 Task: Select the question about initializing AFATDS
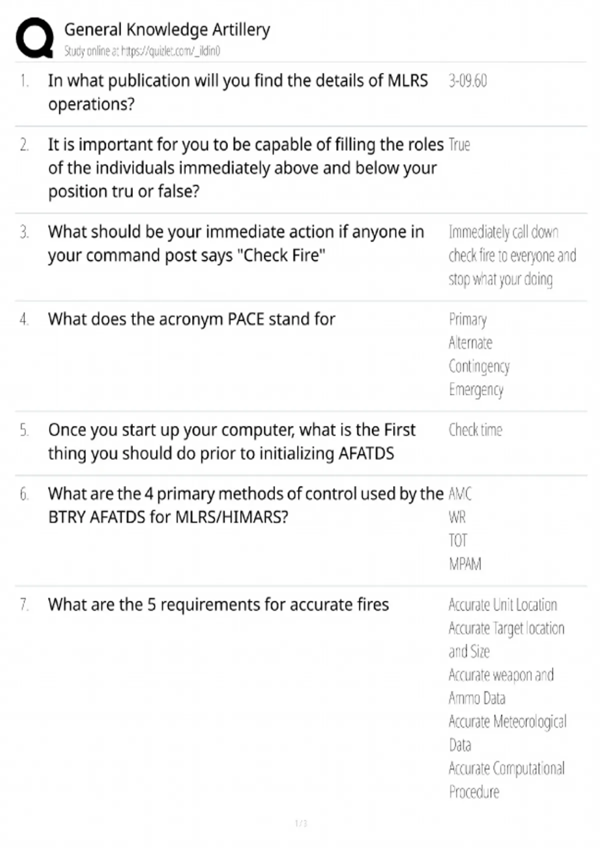pyautogui.click(x=231, y=441)
